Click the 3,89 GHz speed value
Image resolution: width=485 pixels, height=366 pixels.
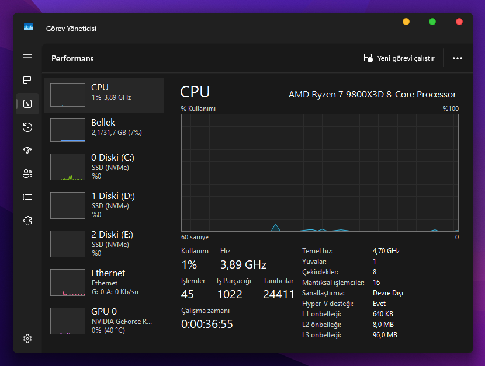tap(244, 264)
